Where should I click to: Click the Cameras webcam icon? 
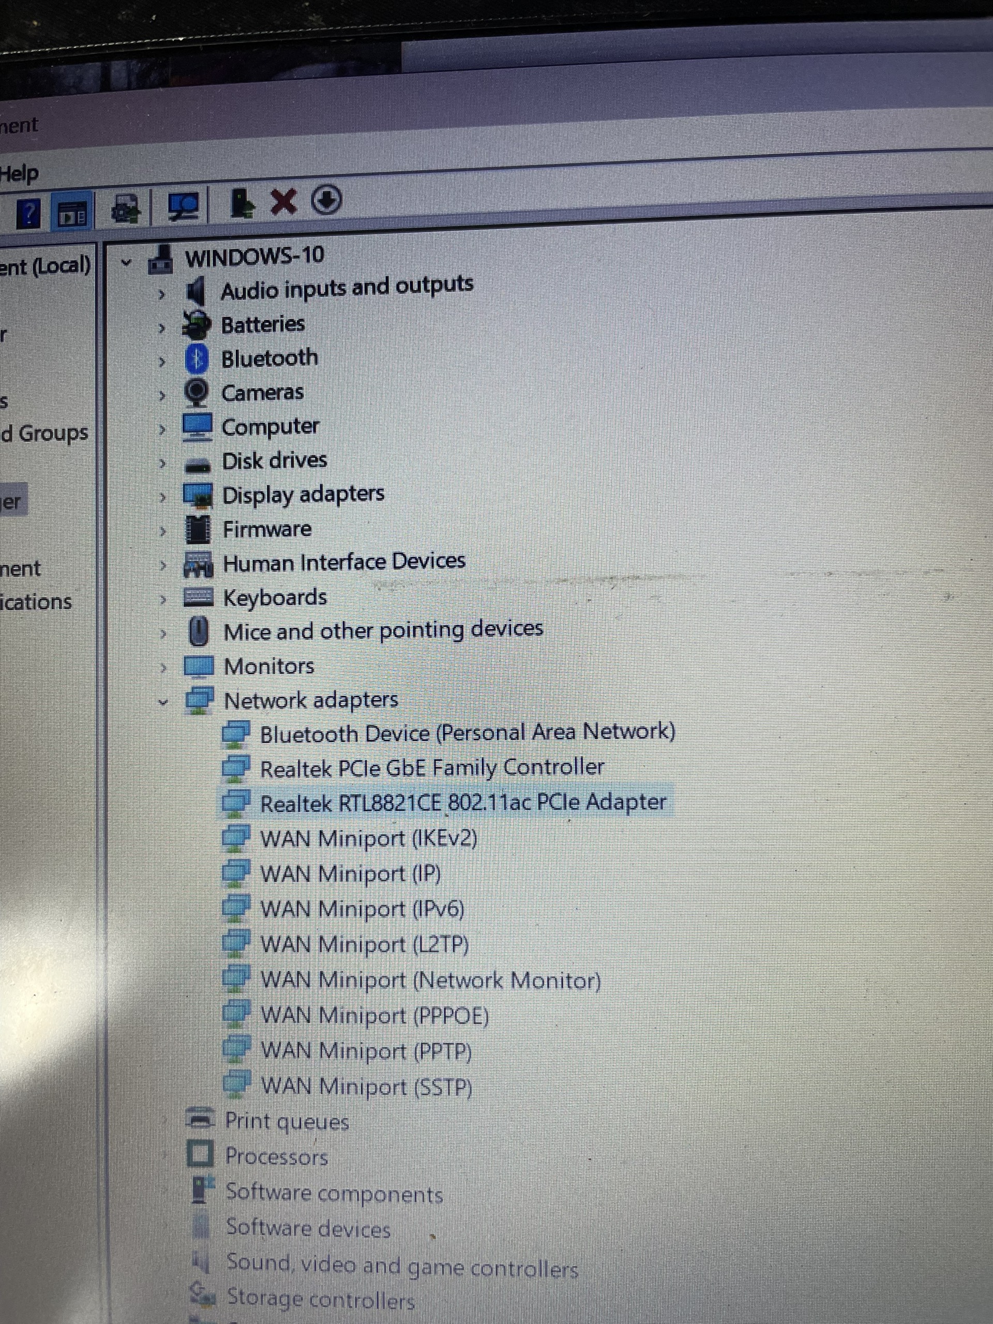click(x=197, y=393)
